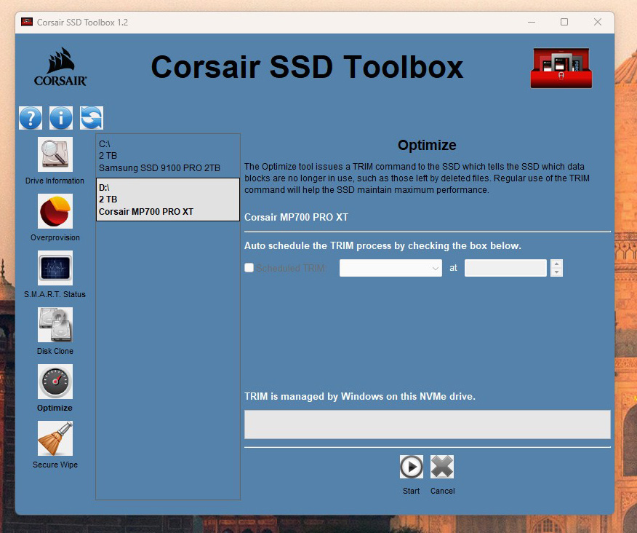
Task: Click the time field down arrow
Action: [557, 272]
